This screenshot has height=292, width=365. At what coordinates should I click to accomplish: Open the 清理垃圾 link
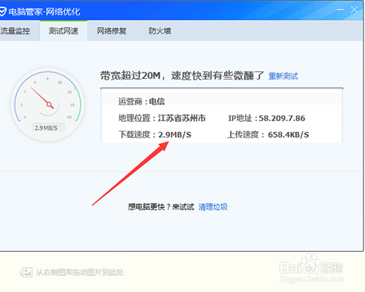coord(213,207)
